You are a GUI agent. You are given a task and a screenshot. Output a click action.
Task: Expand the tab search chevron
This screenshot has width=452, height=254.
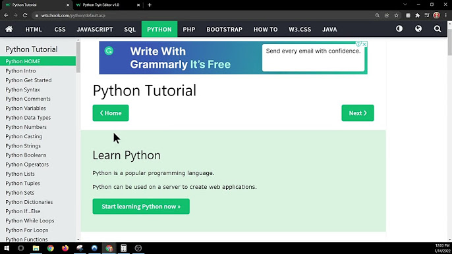coord(405,5)
